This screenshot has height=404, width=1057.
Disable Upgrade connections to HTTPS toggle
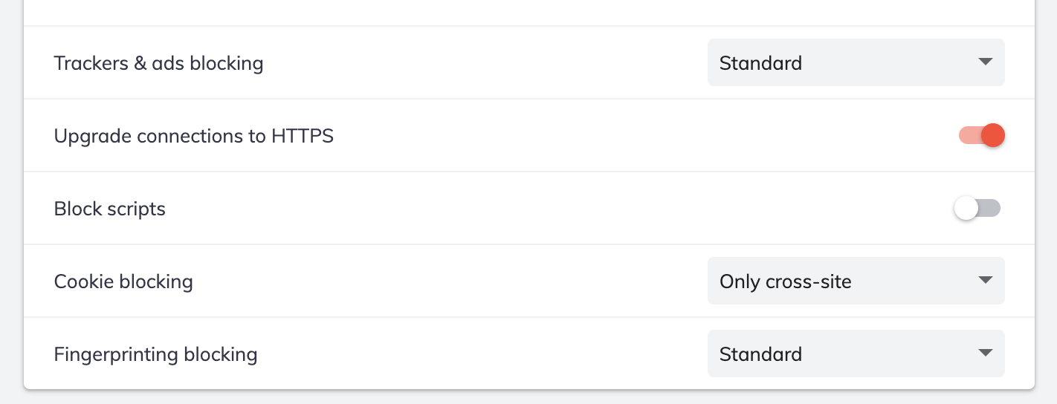(x=981, y=136)
